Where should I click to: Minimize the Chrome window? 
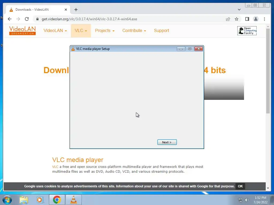pos(249,5)
